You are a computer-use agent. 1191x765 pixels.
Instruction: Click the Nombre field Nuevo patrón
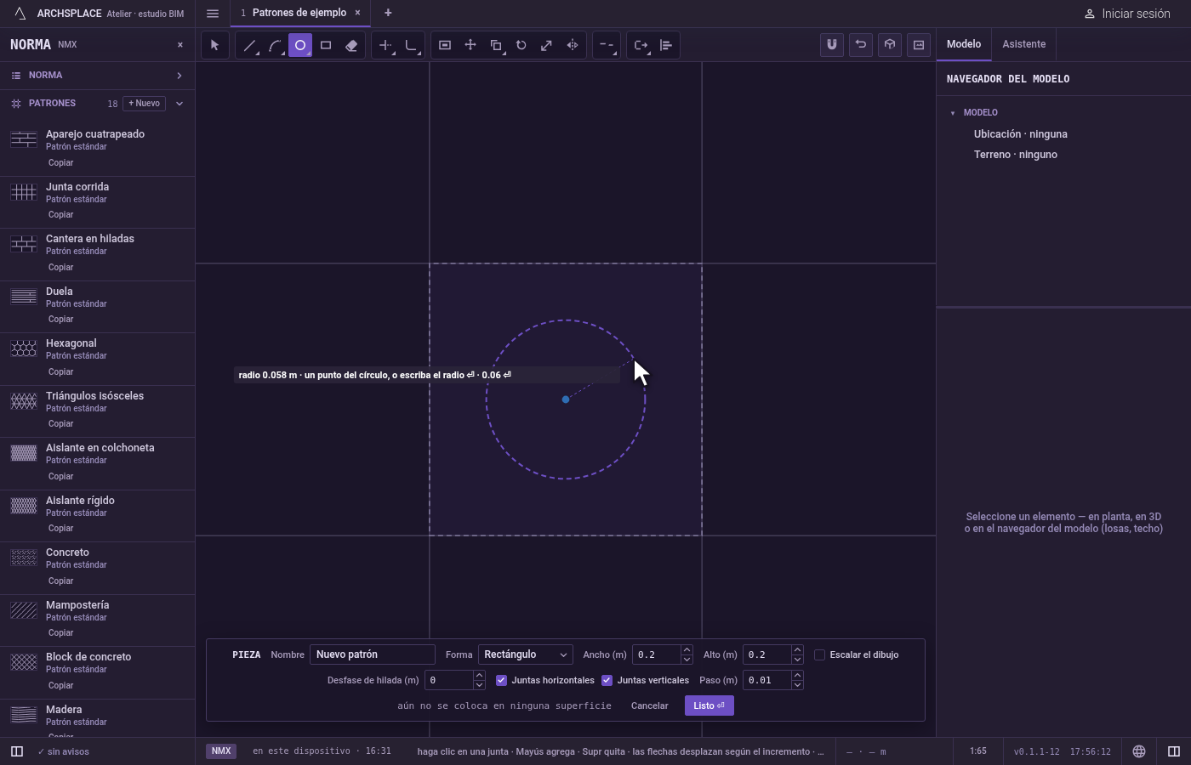373,654
